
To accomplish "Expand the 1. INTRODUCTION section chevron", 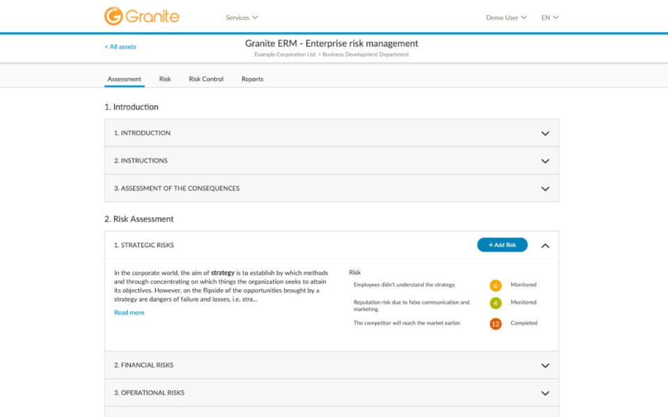I will [545, 133].
